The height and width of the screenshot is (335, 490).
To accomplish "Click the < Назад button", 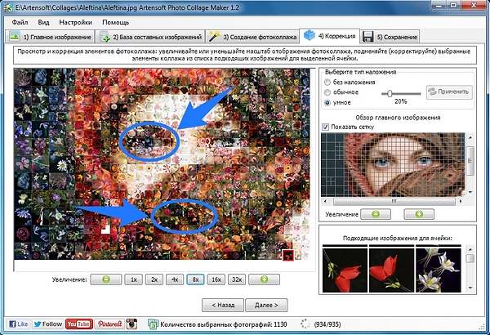I will pyautogui.click(x=223, y=305).
